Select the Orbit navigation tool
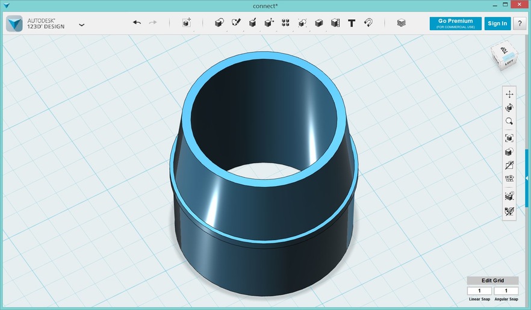This screenshot has width=531, height=310. [509, 108]
